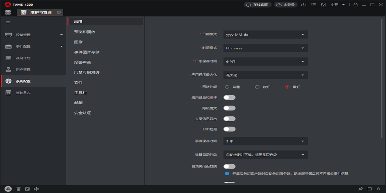Click the trash bin icon in status bar
The height and width of the screenshot is (193, 386).
click(19, 189)
